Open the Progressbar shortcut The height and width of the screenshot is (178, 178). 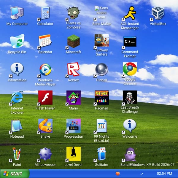tap(74, 126)
